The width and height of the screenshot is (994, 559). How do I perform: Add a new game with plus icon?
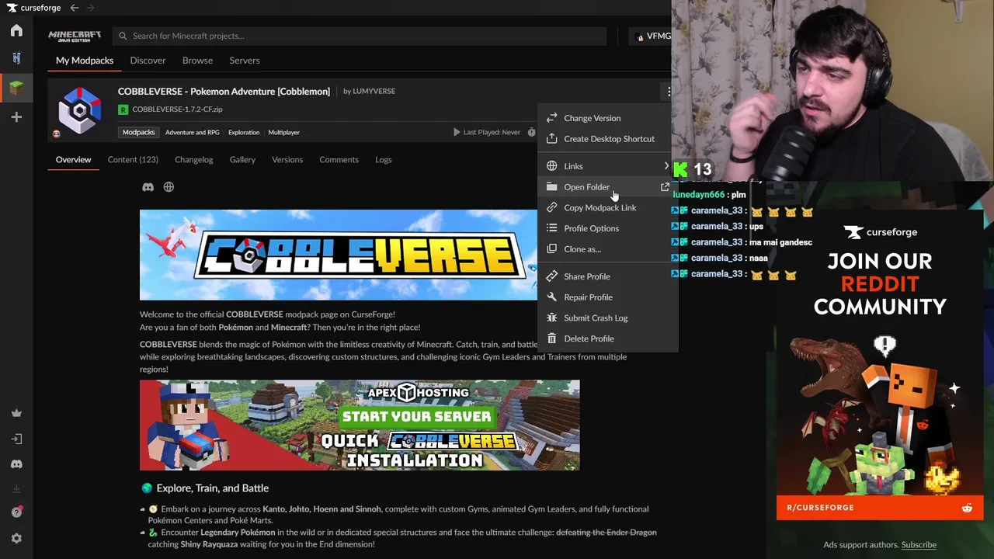tap(16, 117)
